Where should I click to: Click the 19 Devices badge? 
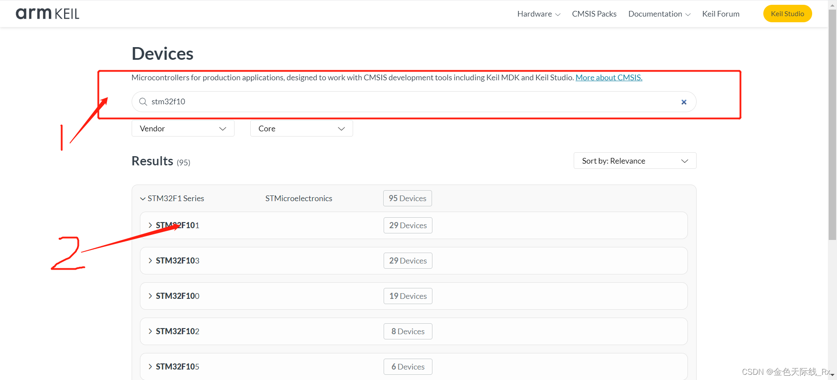coord(408,296)
